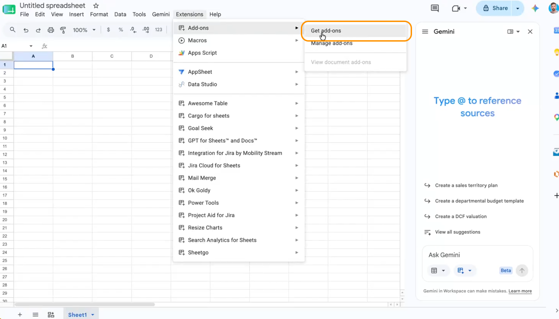The image size is (559, 319).
Task: Select cell A1
Action: pos(33,65)
